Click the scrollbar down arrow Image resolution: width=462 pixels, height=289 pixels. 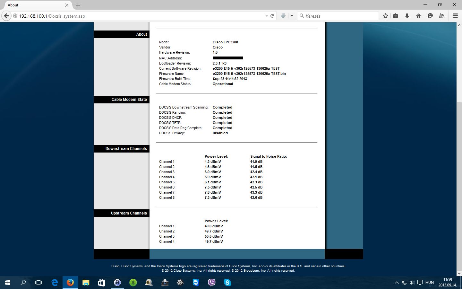(x=459, y=274)
